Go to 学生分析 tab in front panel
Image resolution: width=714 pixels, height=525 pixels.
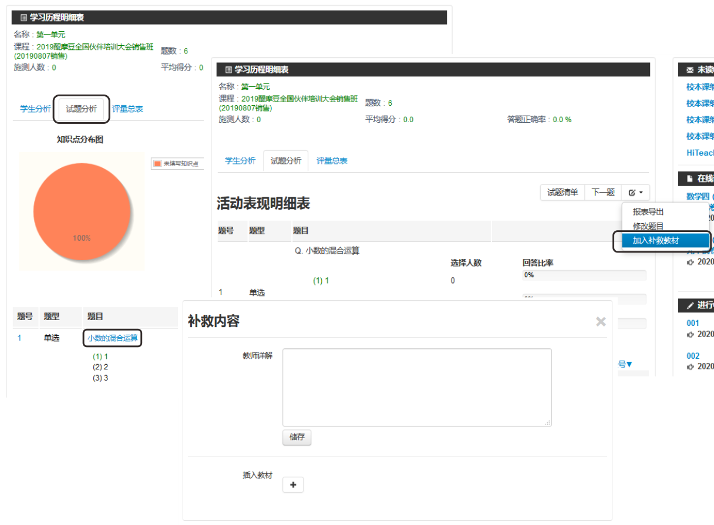point(240,161)
